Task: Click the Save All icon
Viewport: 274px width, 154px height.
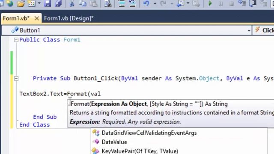Action: [x=58, y=3]
